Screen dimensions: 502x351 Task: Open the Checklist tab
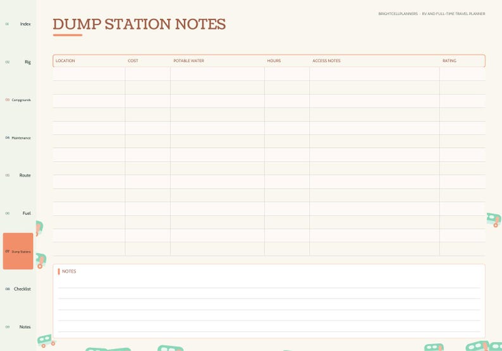point(18,289)
